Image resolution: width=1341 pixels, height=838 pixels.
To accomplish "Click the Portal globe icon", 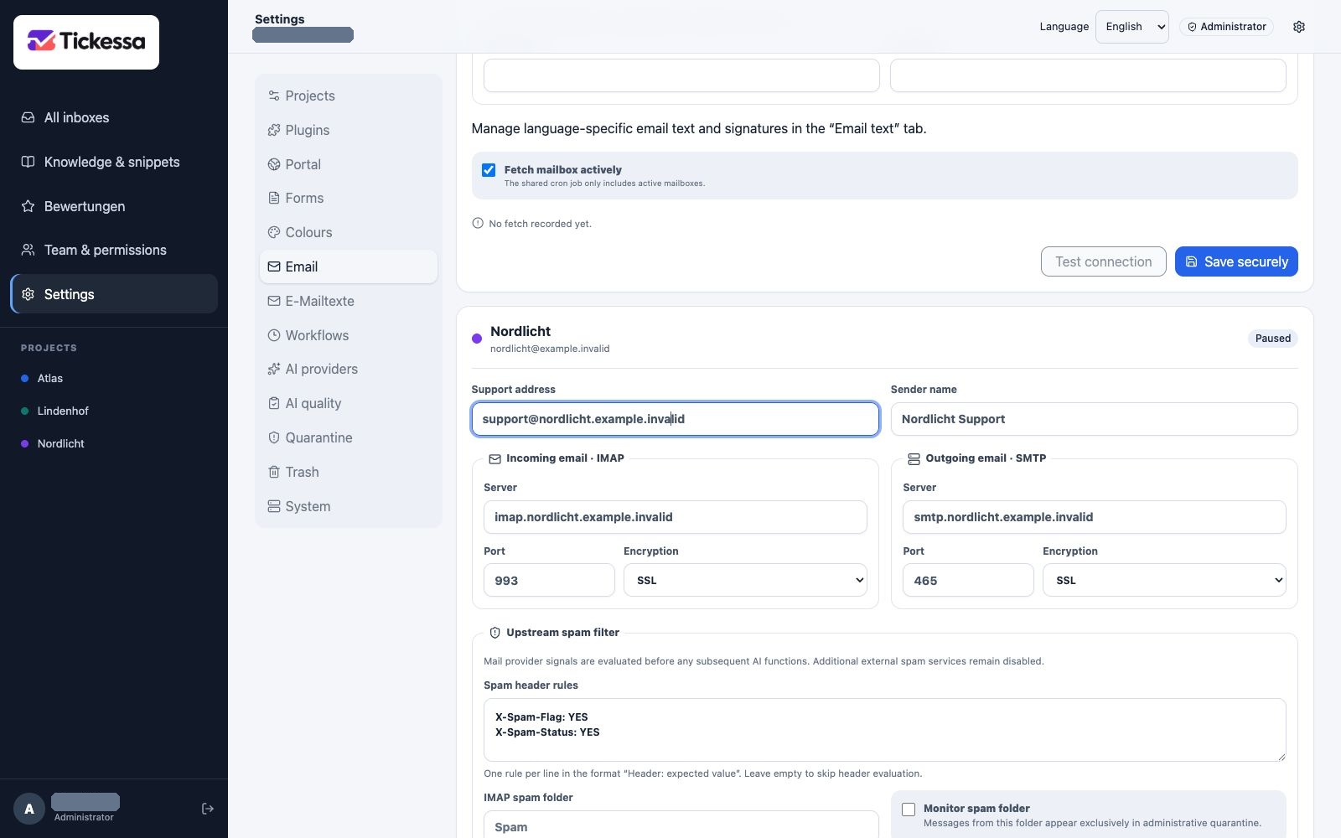I will point(274,164).
